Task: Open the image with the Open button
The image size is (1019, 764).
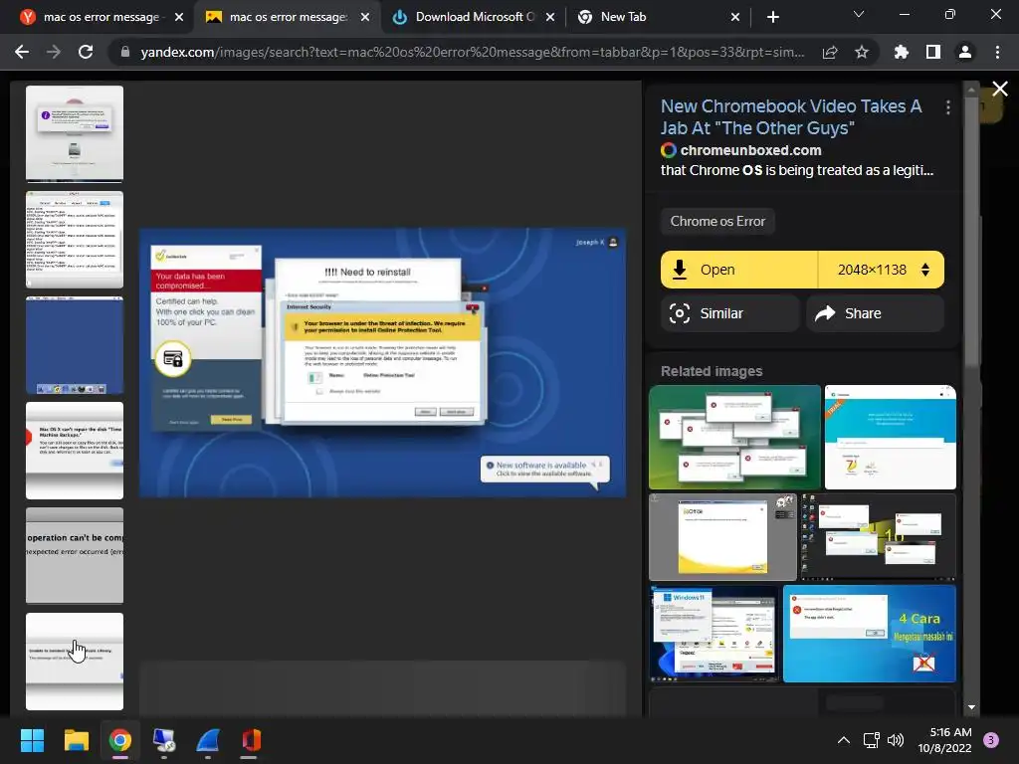Action: [739, 270]
